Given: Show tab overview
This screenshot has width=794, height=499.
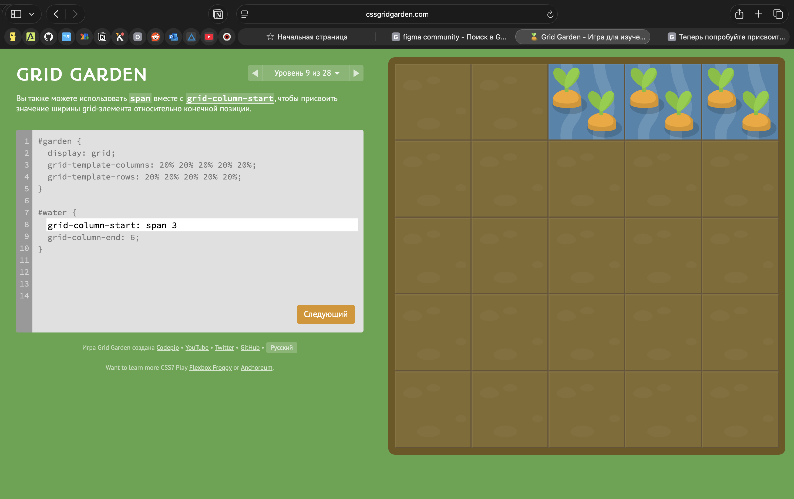Looking at the screenshot, I should pos(778,14).
